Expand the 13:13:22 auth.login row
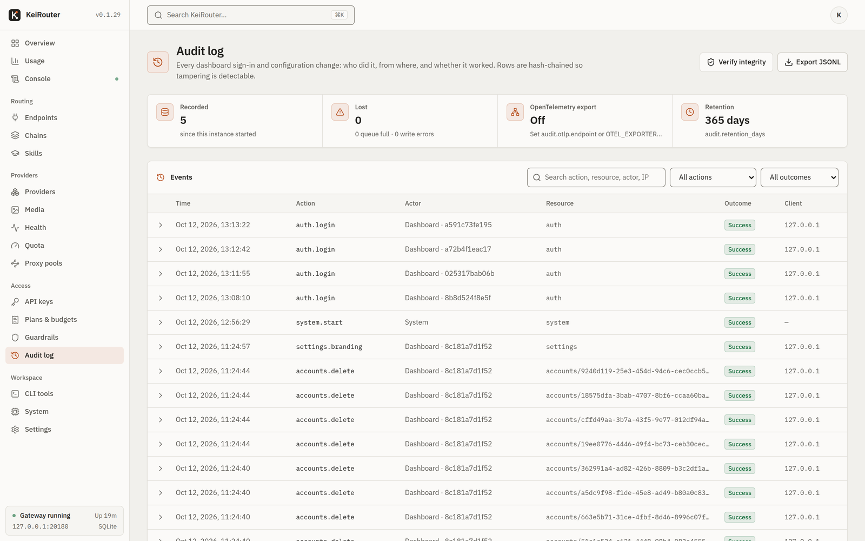The height and width of the screenshot is (541, 865). 161,225
